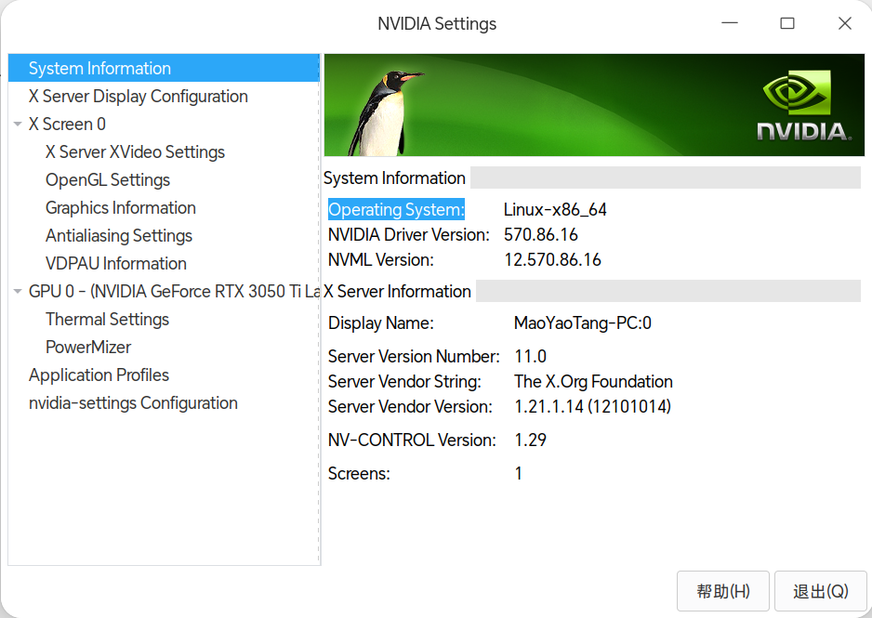Select System Information in the sidebar
The width and height of the screenshot is (872, 618).
pyautogui.click(x=164, y=69)
